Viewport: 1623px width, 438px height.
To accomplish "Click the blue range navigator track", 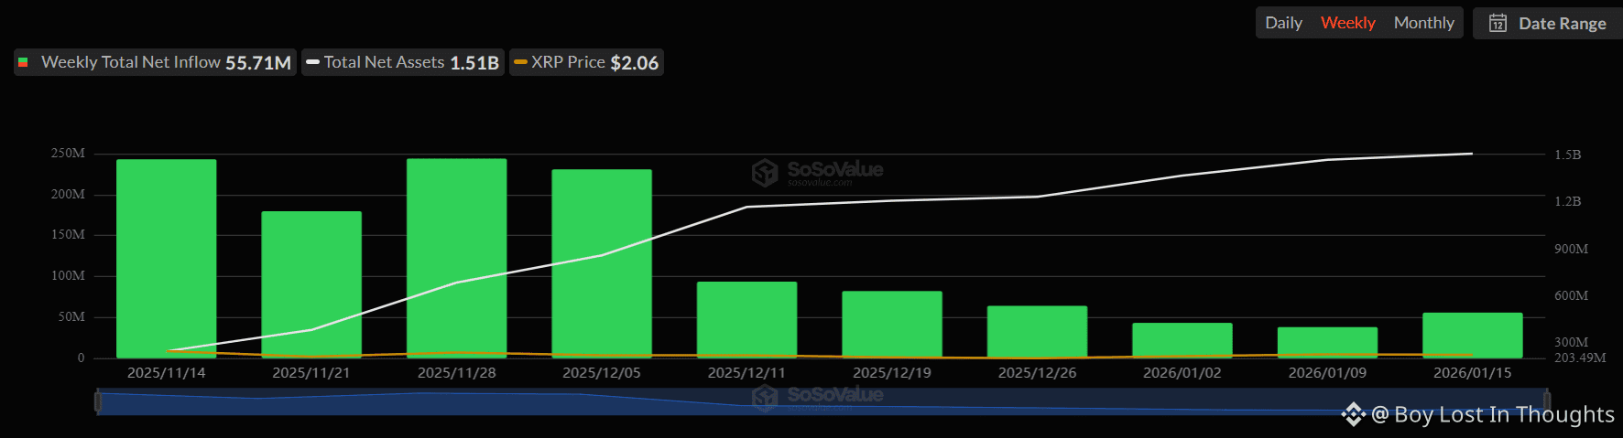I will 822,401.
